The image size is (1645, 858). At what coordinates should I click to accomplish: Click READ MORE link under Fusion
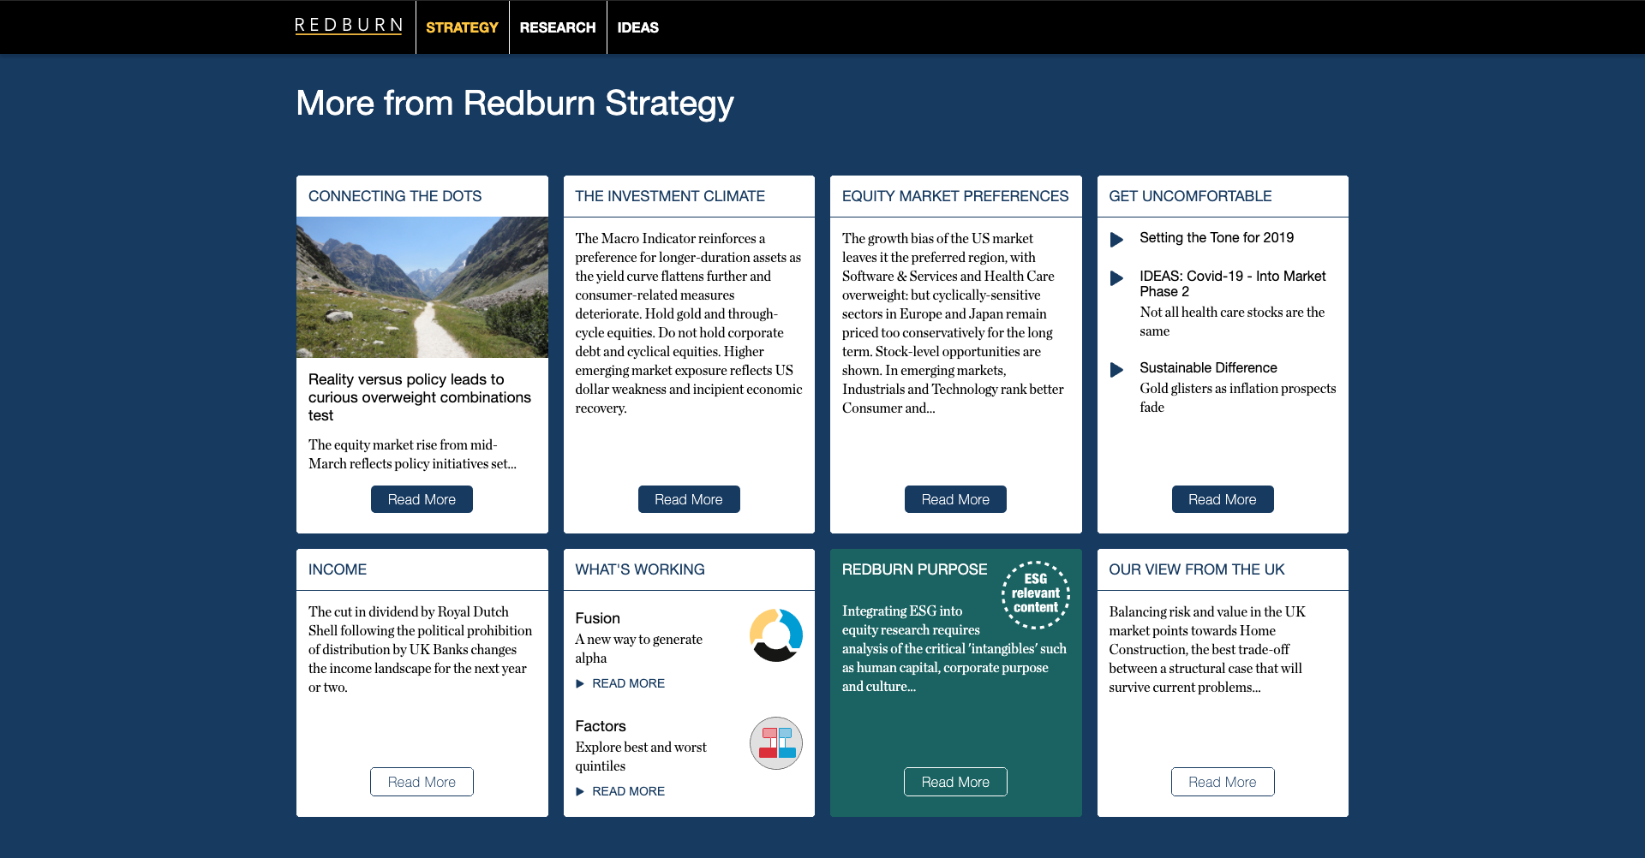[x=628, y=683]
